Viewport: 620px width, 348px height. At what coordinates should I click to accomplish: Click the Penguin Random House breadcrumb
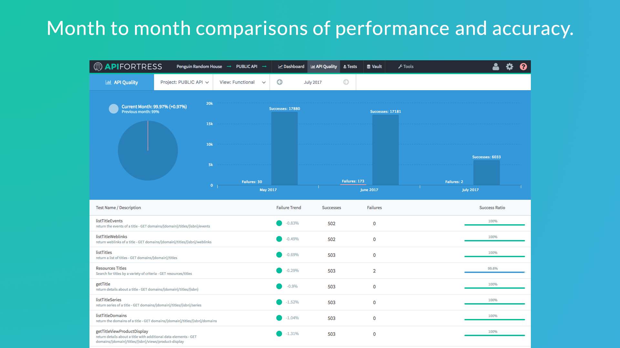199,67
